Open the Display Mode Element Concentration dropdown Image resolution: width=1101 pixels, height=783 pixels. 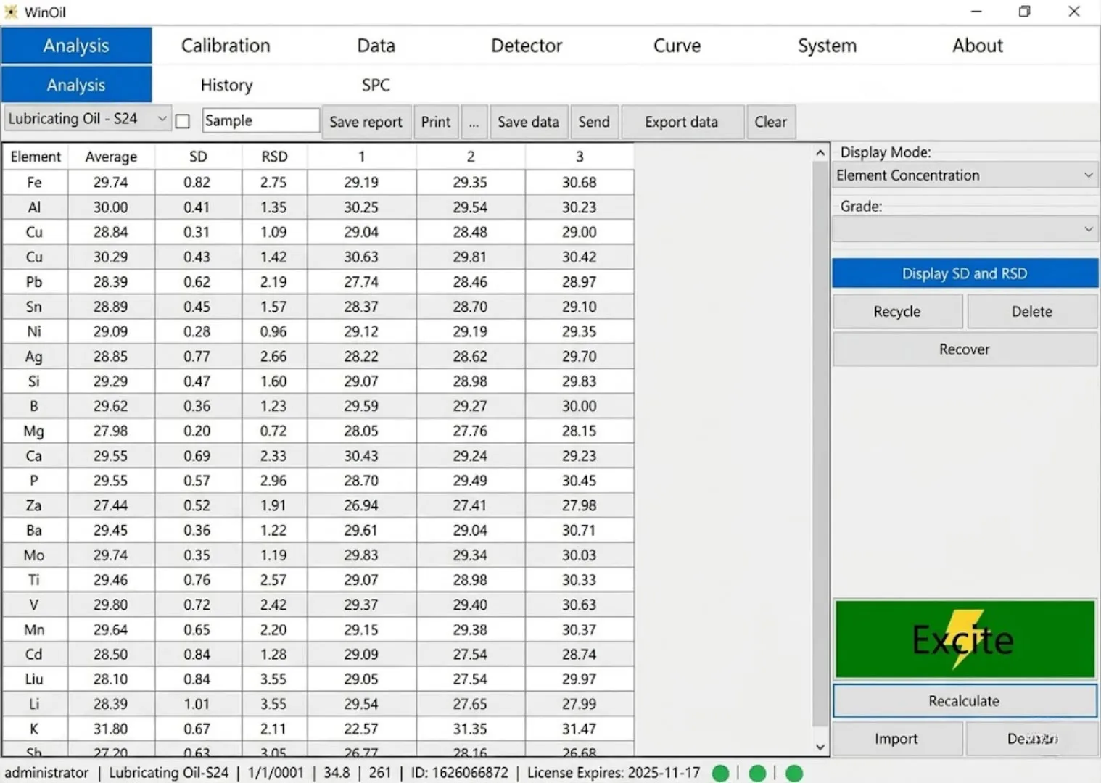click(x=965, y=175)
